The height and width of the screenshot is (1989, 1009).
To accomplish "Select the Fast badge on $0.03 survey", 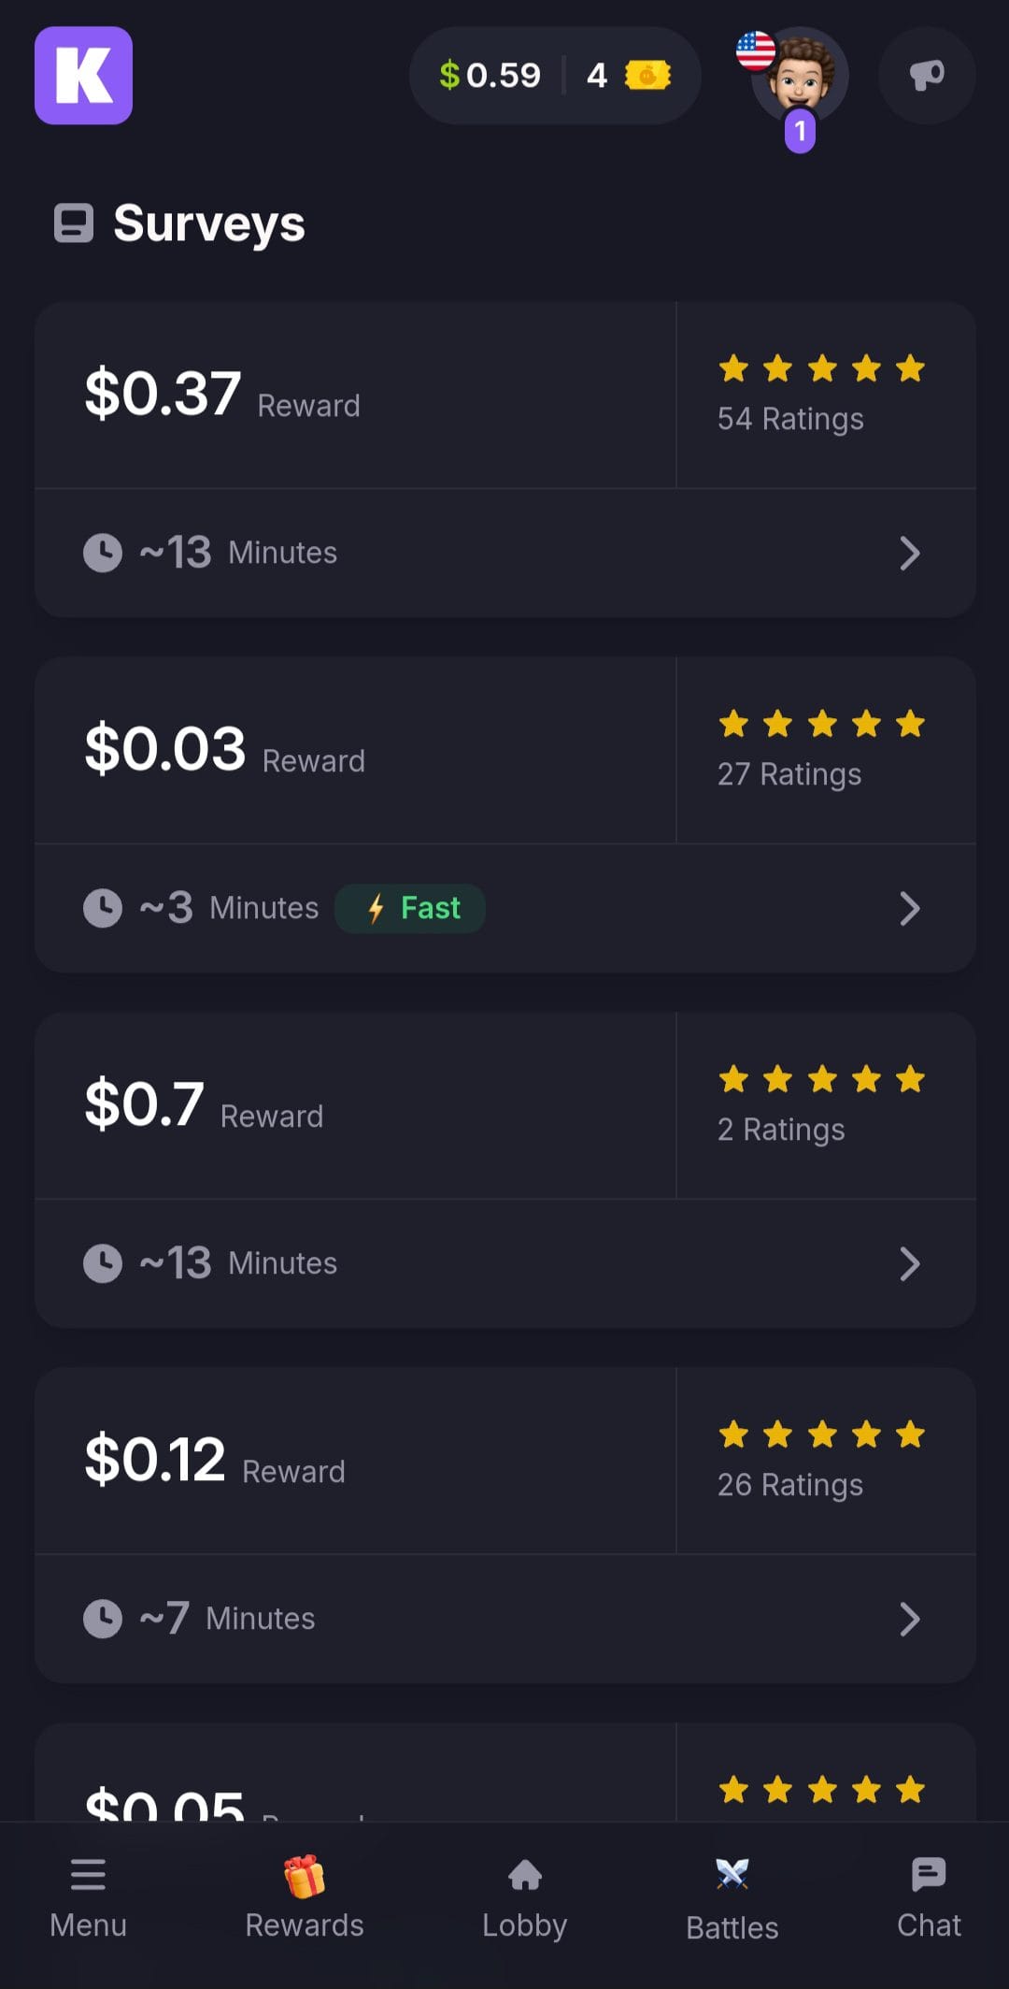I will point(410,908).
